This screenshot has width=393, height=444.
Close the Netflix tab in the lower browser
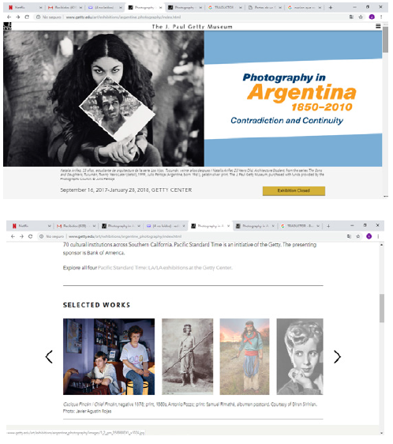tap(49, 226)
